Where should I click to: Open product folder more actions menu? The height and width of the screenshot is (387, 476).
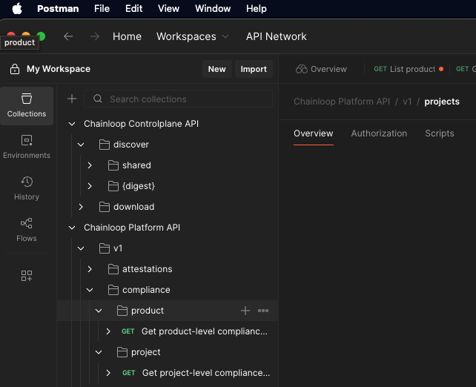pyautogui.click(x=263, y=311)
